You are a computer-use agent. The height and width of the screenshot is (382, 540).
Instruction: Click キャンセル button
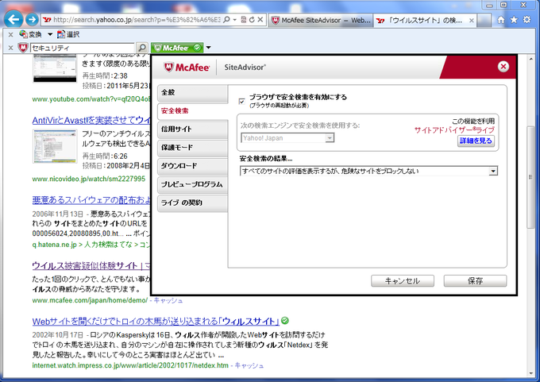403,280
